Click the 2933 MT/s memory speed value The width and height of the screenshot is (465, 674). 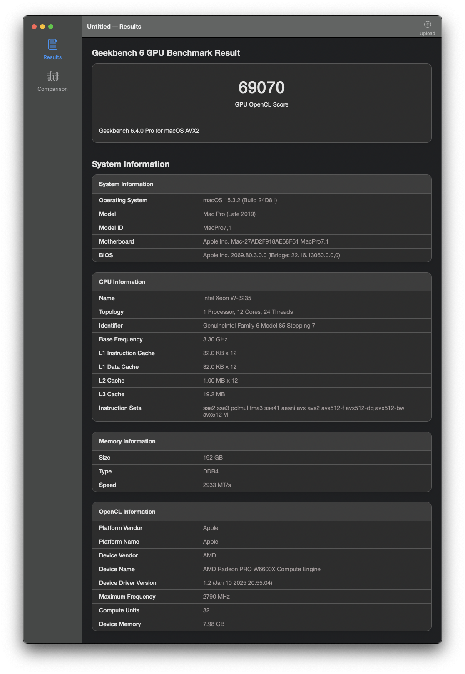coord(217,485)
